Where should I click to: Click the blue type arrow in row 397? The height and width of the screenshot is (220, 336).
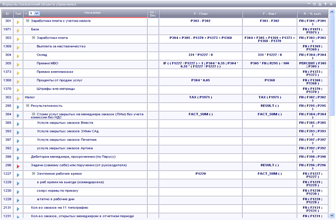click(x=18, y=141)
